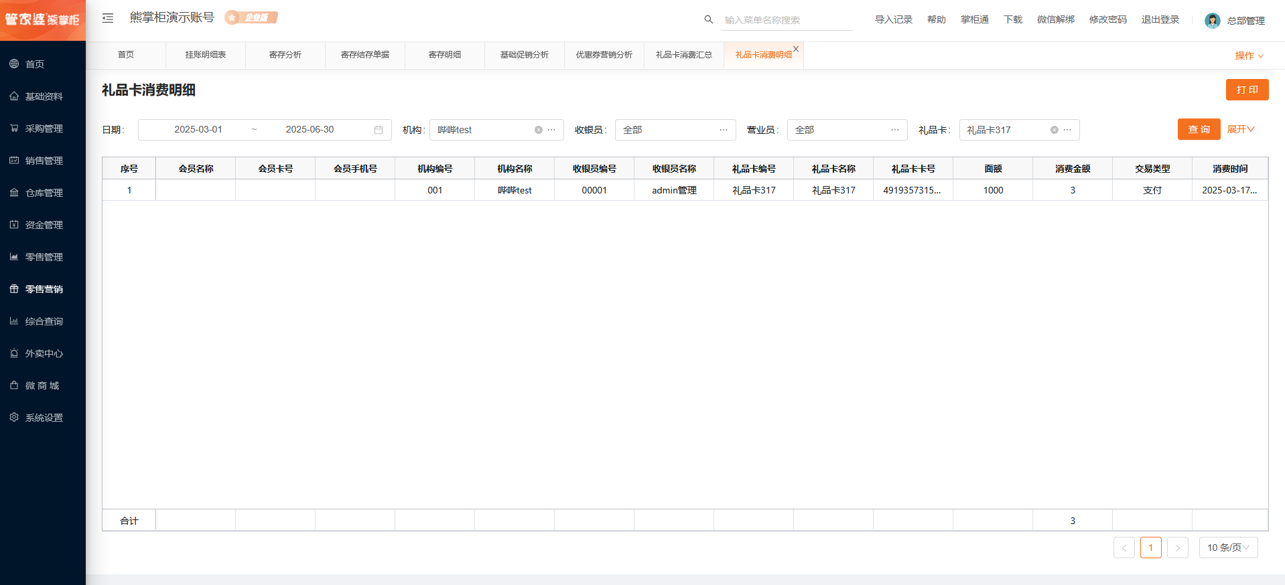Click the enterprise edition badge
Viewport: 1285px width, 585px height.
[251, 17]
